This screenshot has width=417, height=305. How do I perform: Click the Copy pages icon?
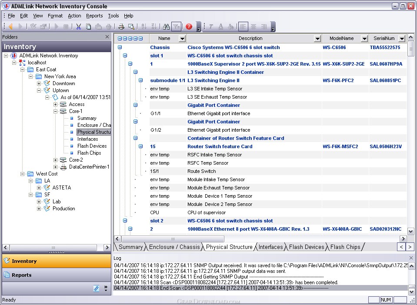pos(89,27)
